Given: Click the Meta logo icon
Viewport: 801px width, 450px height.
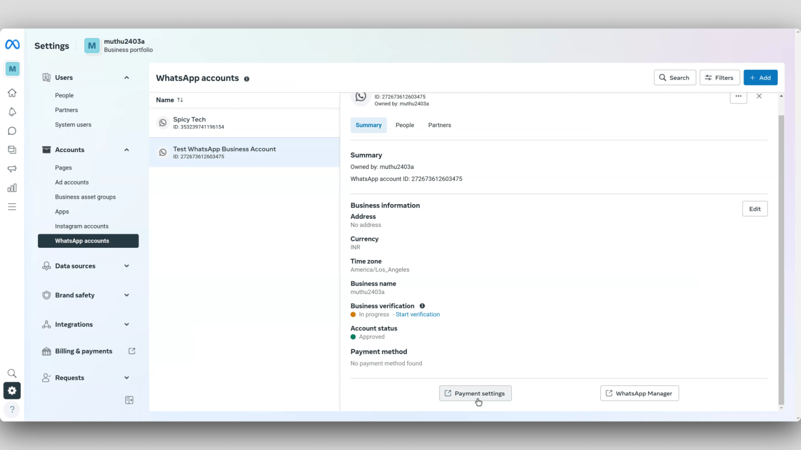Looking at the screenshot, I should (x=12, y=45).
